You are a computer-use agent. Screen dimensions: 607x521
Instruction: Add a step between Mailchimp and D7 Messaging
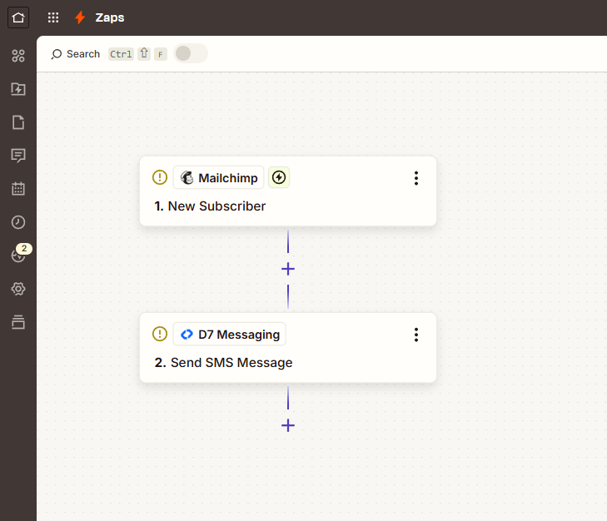[288, 269]
